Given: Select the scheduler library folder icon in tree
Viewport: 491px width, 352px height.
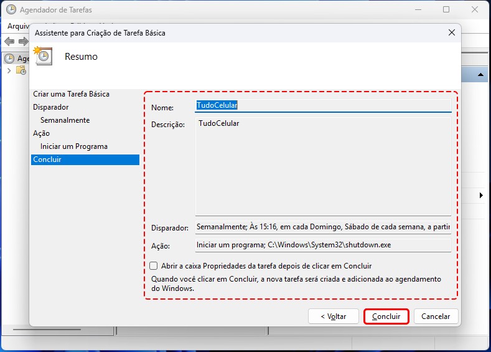Looking at the screenshot, I should tap(21, 70).
